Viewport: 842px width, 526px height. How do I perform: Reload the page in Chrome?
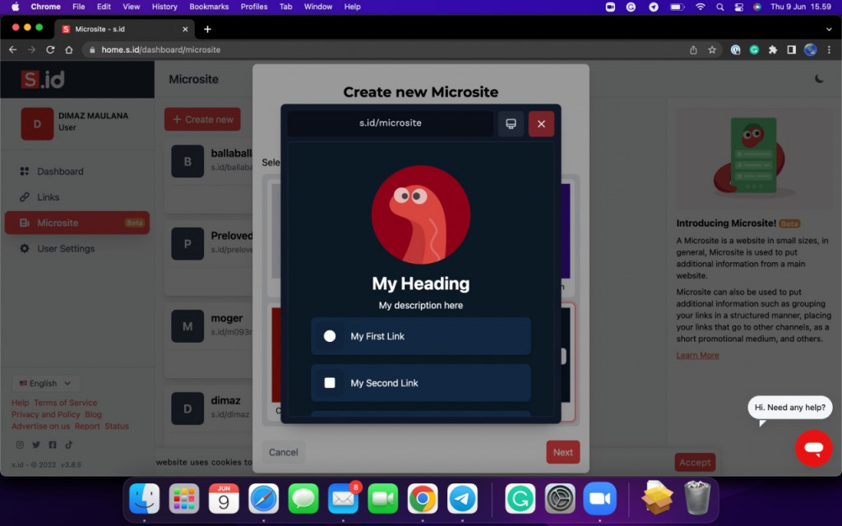click(50, 49)
